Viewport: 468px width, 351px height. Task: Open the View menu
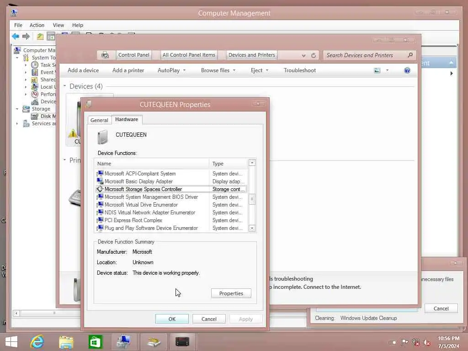click(58, 25)
